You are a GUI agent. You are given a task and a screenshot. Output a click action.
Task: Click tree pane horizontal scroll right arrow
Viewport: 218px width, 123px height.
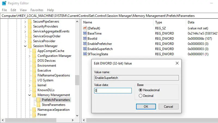coord(72,120)
